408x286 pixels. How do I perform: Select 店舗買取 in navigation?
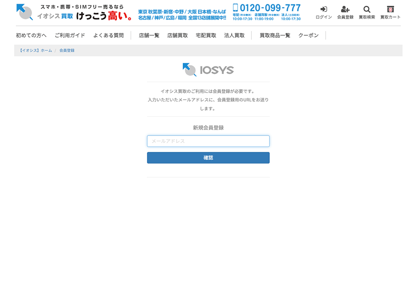177,35
